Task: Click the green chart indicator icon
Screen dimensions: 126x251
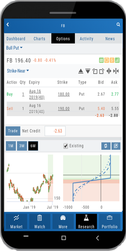Action: coord(101,60)
